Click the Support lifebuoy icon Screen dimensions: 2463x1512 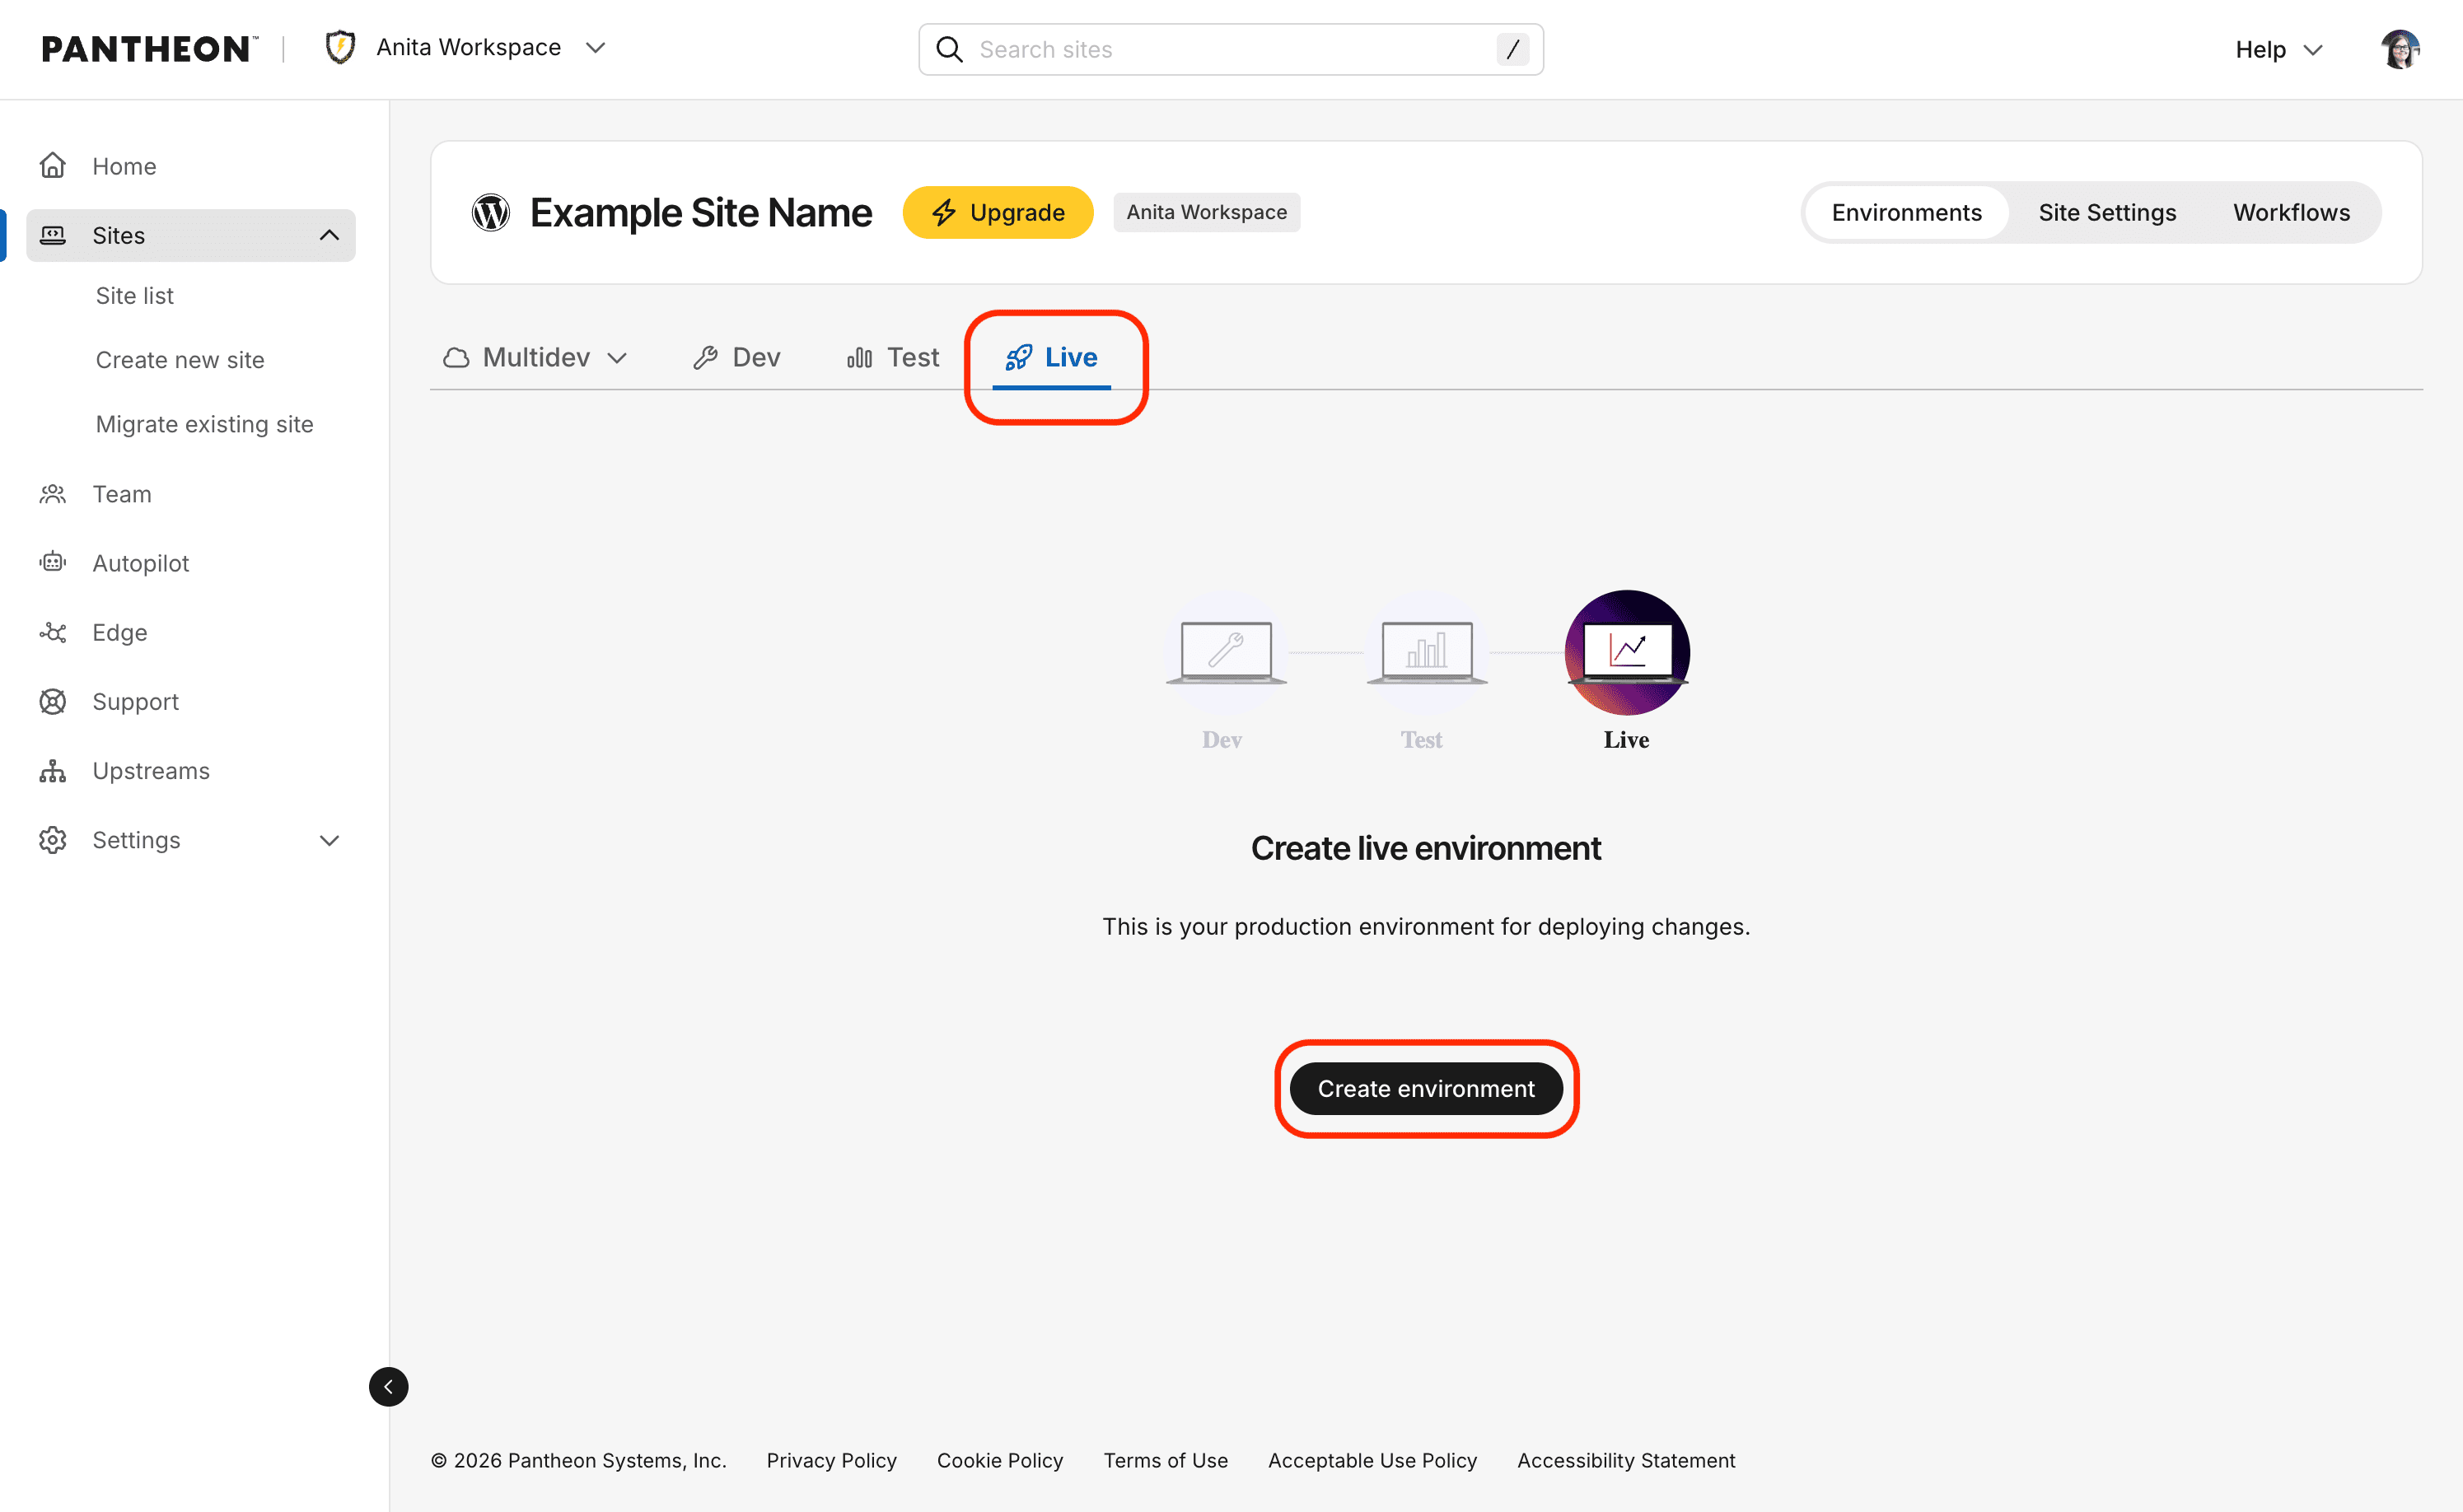[53, 702]
